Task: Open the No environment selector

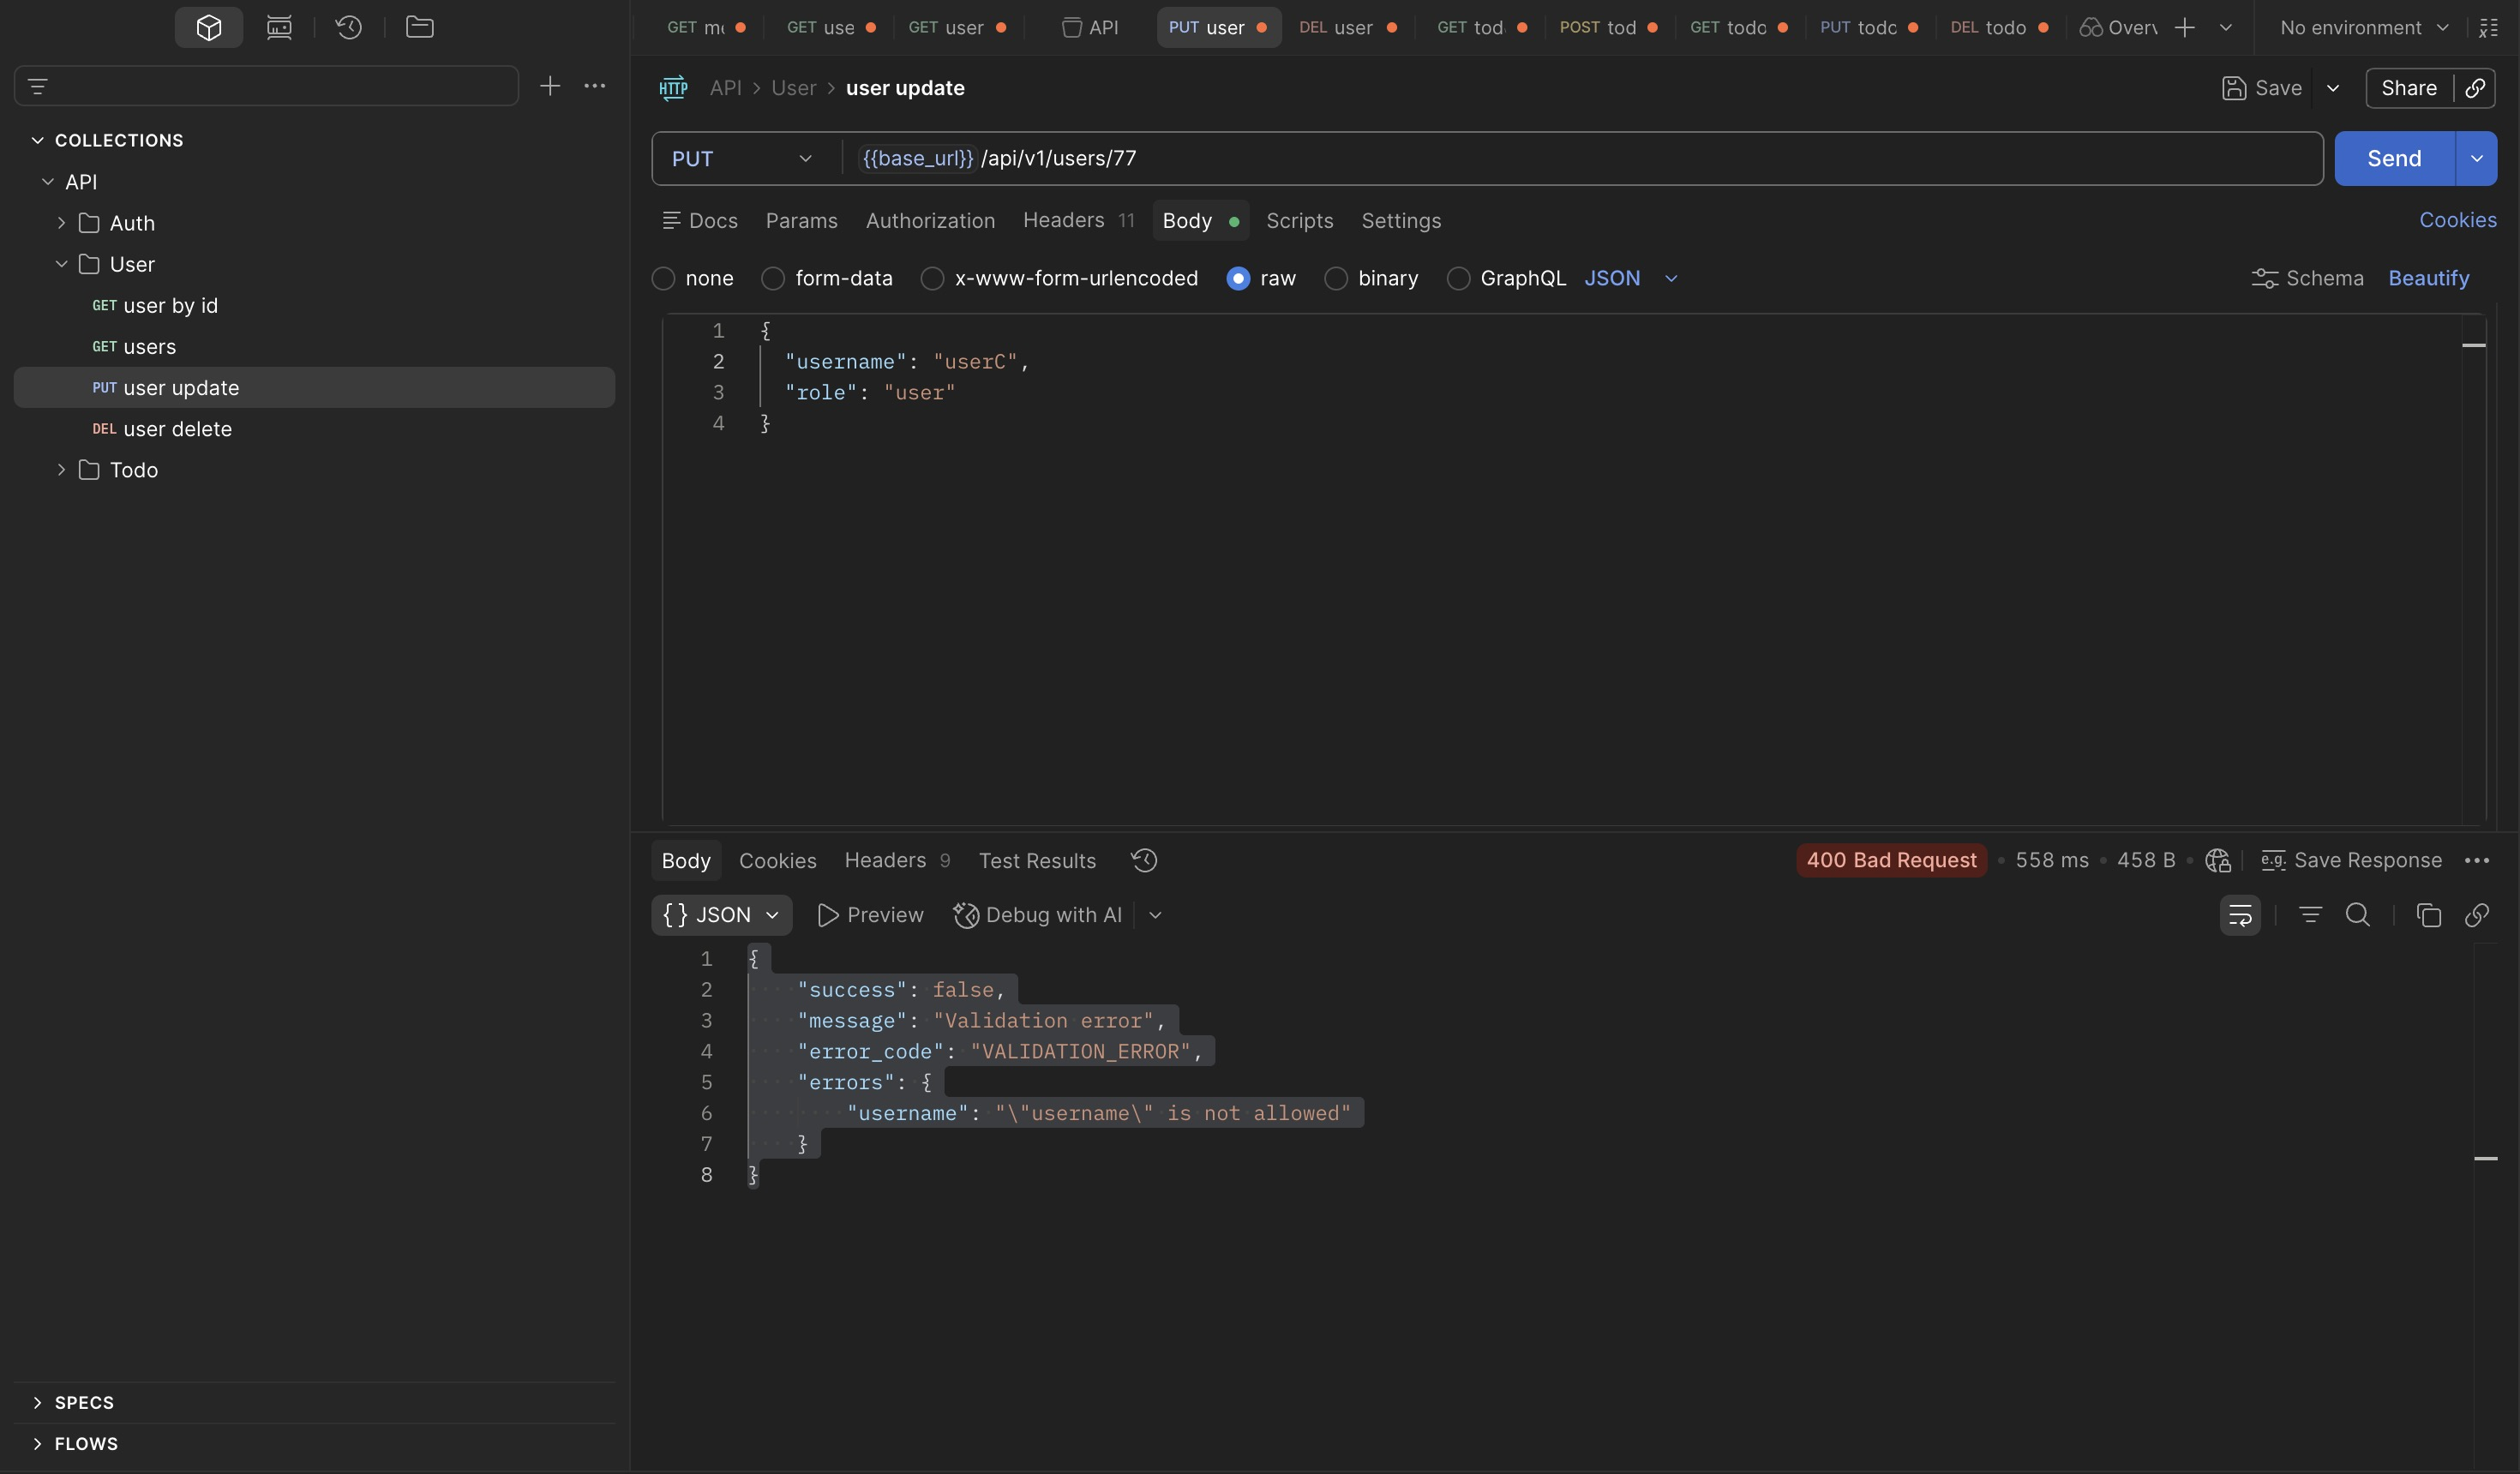Action: [x=2364, y=27]
